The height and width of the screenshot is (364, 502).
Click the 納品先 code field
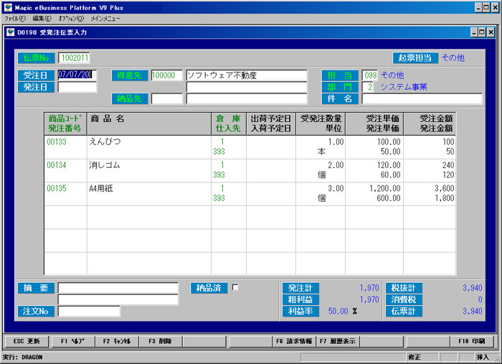pos(167,98)
